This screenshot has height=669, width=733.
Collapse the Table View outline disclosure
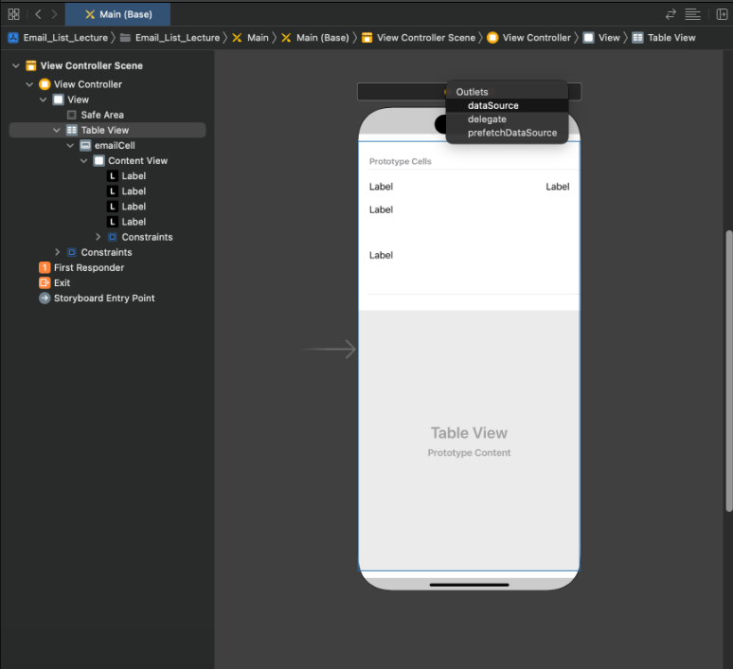[57, 130]
